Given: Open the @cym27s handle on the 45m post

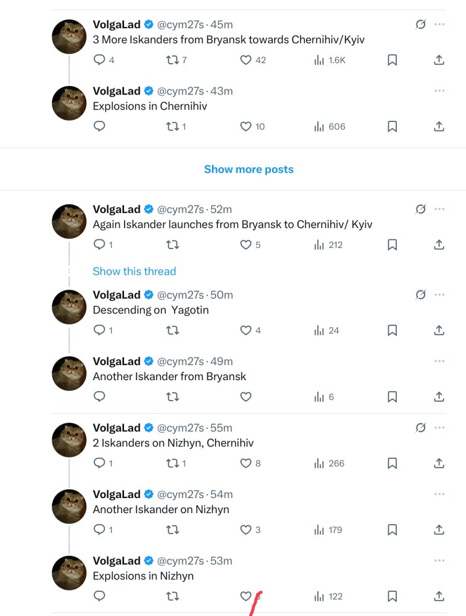Looking at the screenshot, I should 181,24.
